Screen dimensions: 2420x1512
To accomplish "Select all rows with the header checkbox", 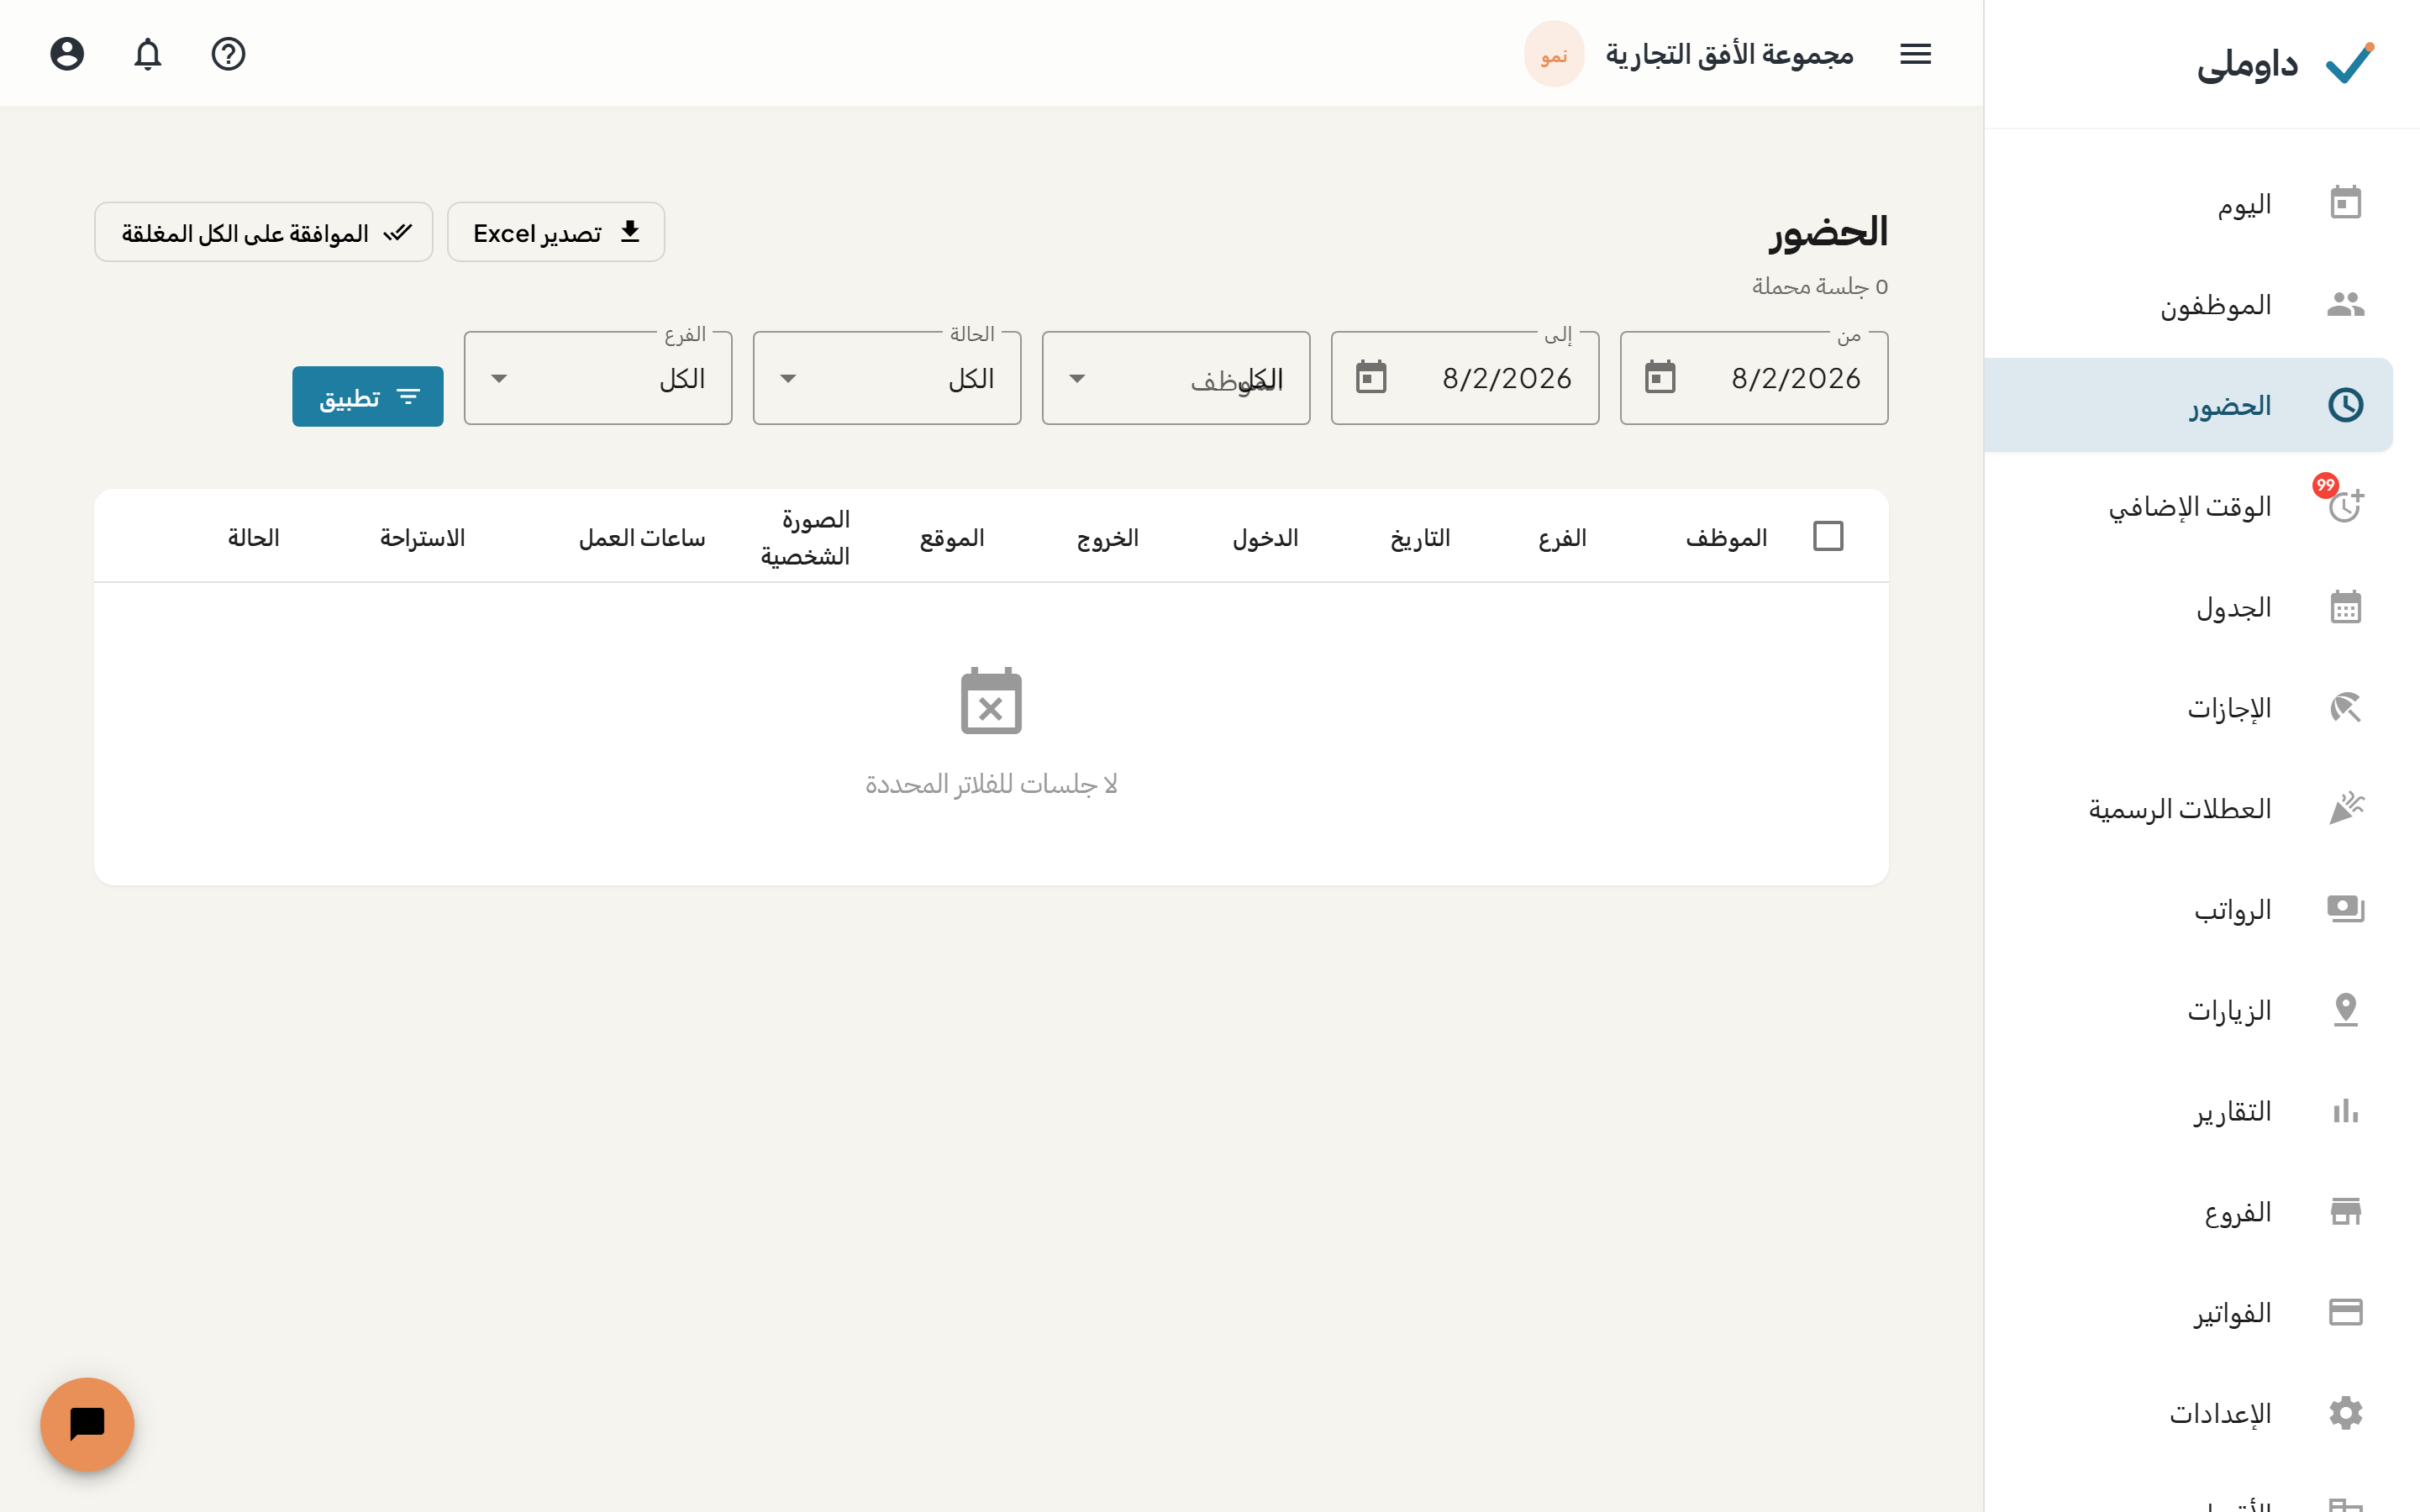I will (1828, 537).
